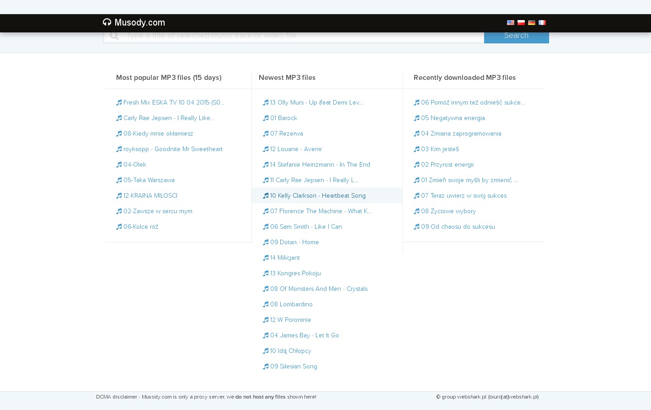Image resolution: width=651 pixels, height=410 pixels.
Task: Select the Polish flag icon
Action: pos(521,22)
